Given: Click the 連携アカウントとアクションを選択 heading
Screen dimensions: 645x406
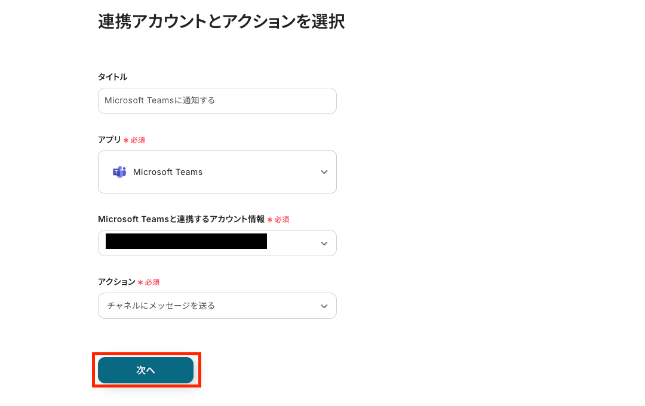Looking at the screenshot, I should click(221, 22).
